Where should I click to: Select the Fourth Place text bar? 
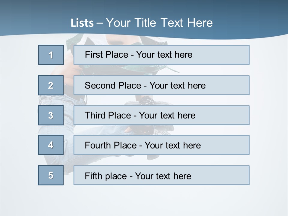tap(161, 145)
